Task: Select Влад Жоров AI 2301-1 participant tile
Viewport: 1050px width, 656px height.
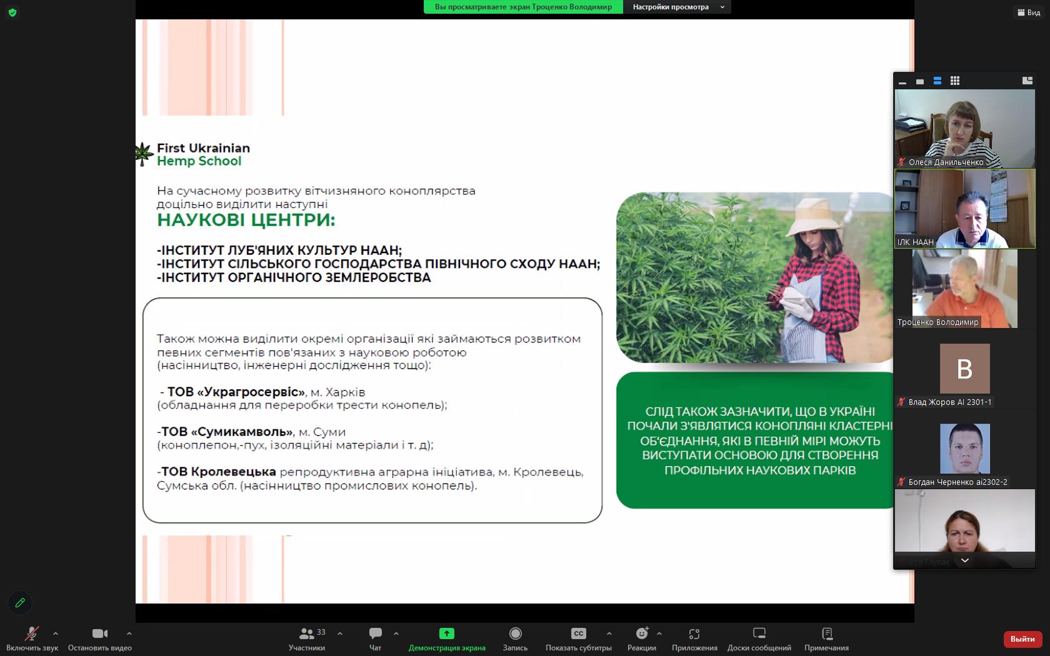Action: coord(965,369)
